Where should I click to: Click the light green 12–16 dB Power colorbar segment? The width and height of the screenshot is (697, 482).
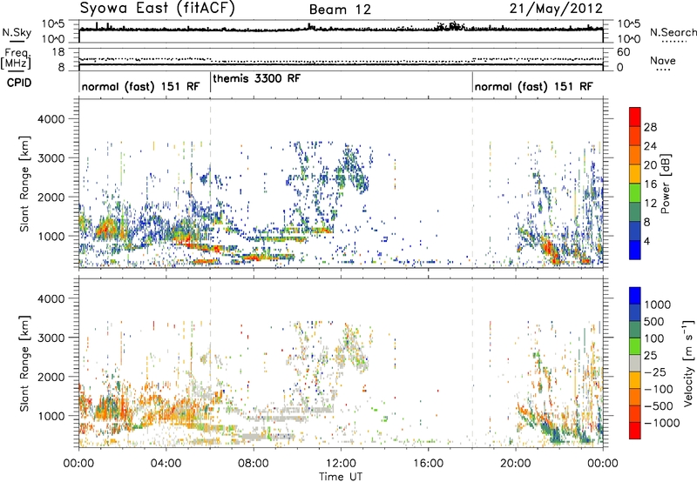click(x=635, y=193)
